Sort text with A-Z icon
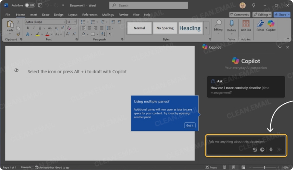293x170 pixels. click(x=103, y=34)
